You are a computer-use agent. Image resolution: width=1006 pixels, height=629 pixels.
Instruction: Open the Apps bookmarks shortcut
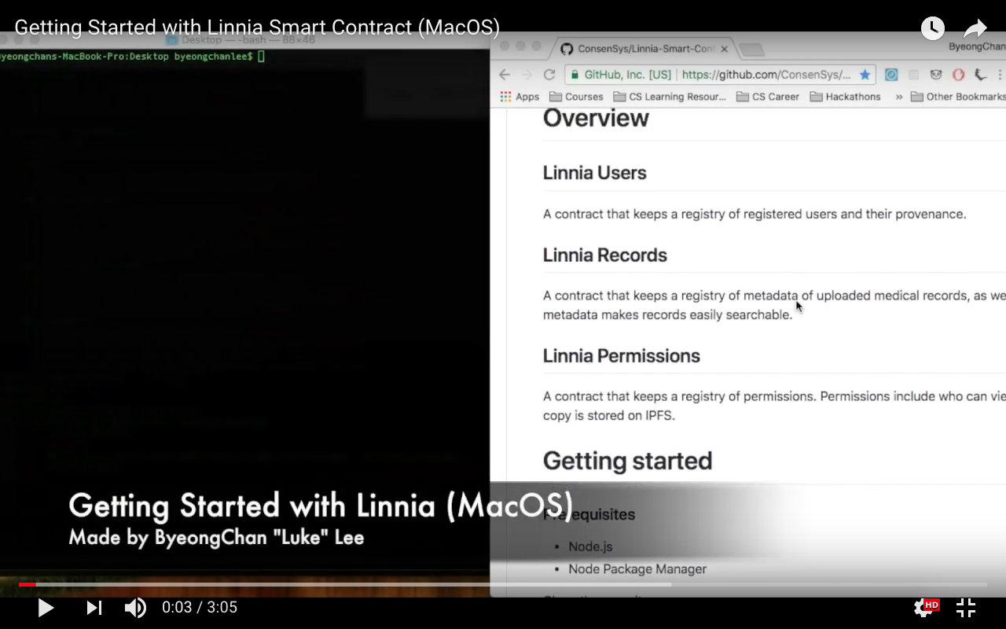point(520,97)
